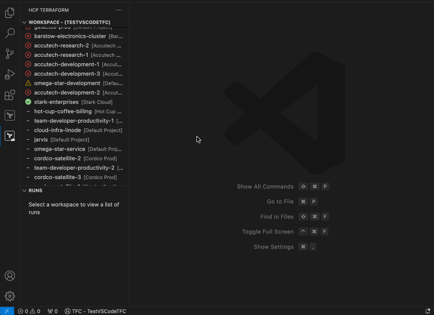
Task: Click the TFC - TestVSCodeTFC status bar entry
Action: [95, 311]
